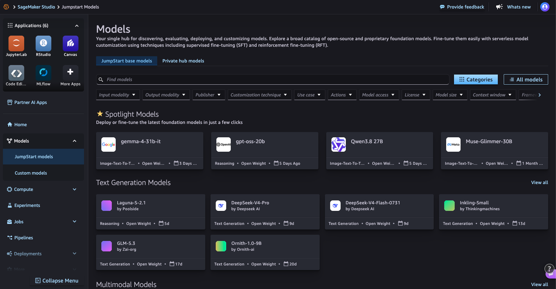Click the Laguna-S-2.1 model icon
The width and height of the screenshot is (556, 289).
pyautogui.click(x=107, y=206)
